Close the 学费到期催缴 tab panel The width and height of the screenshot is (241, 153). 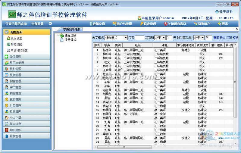pos(237,29)
